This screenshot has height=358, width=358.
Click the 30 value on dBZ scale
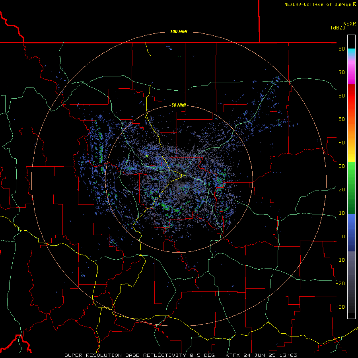click(342, 166)
